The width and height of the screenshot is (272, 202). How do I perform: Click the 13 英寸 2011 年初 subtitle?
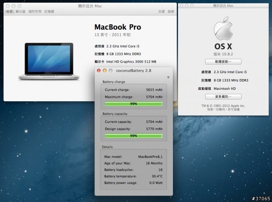113,35
